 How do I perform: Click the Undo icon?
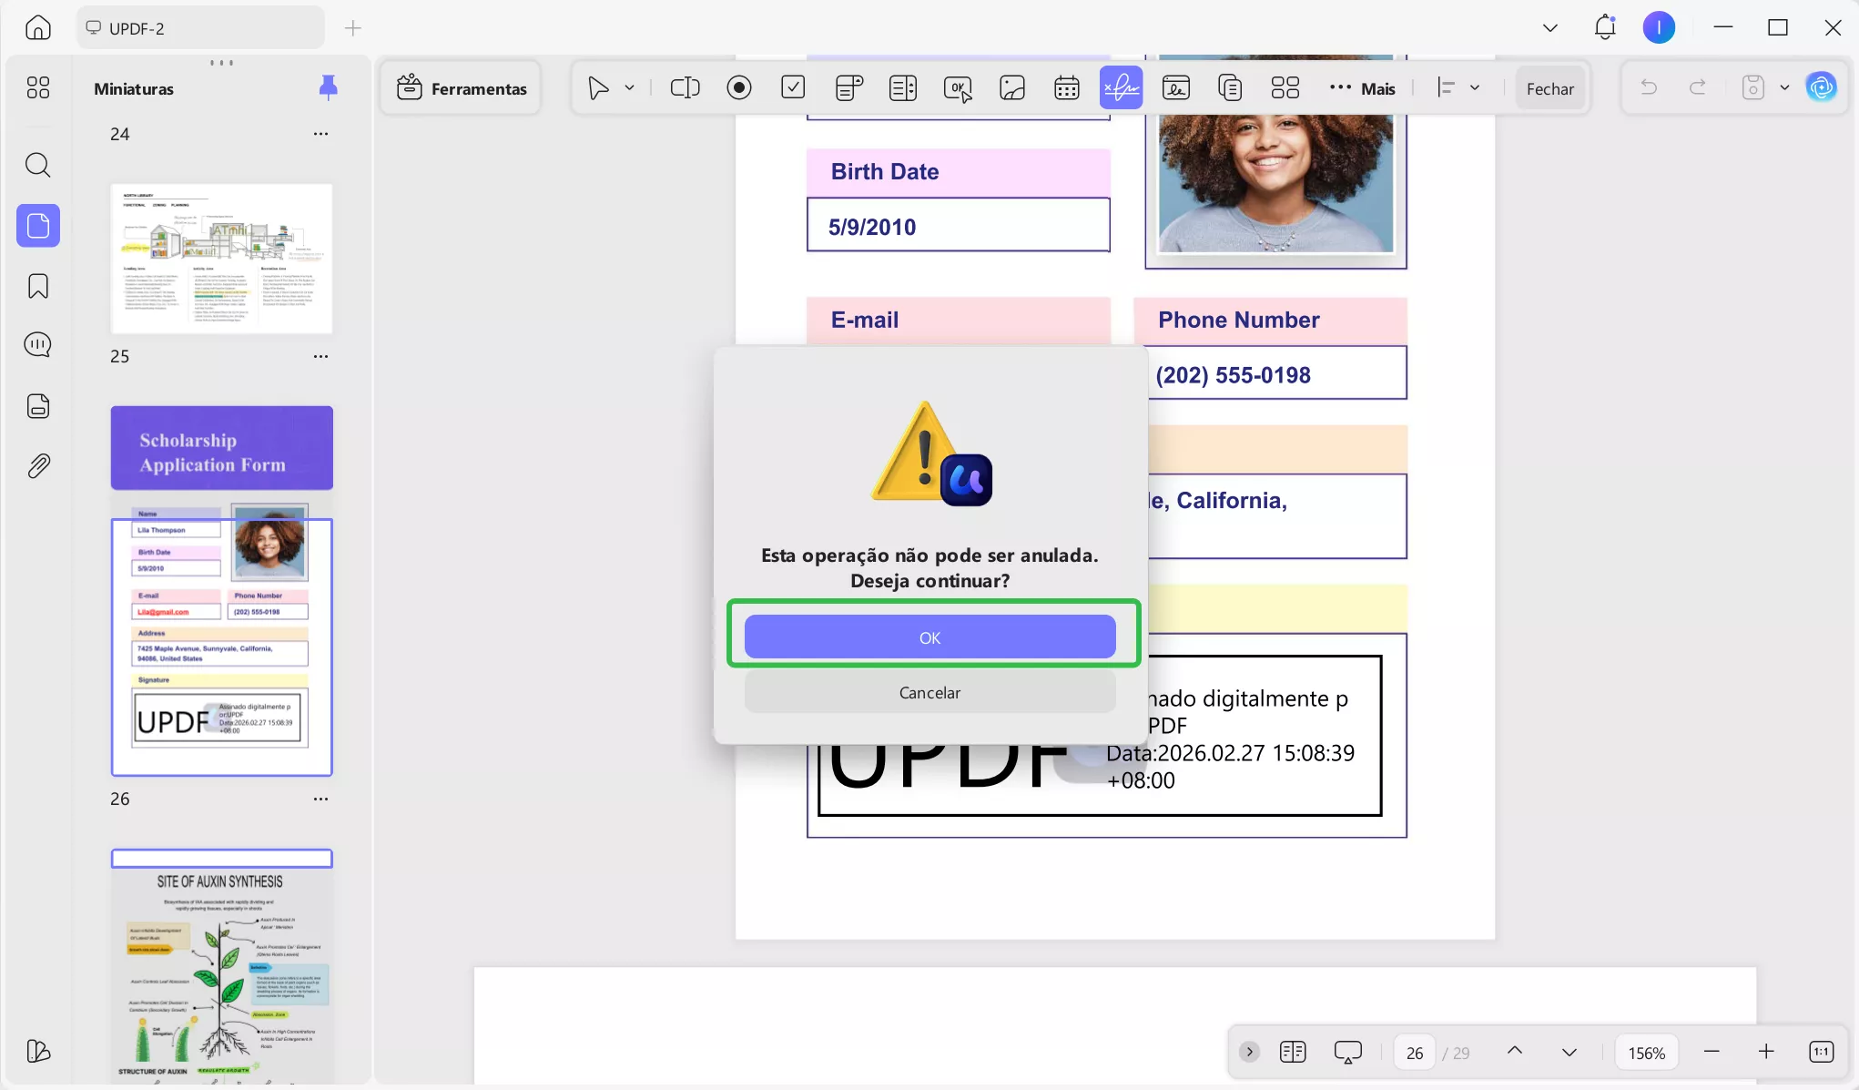pyautogui.click(x=1650, y=87)
